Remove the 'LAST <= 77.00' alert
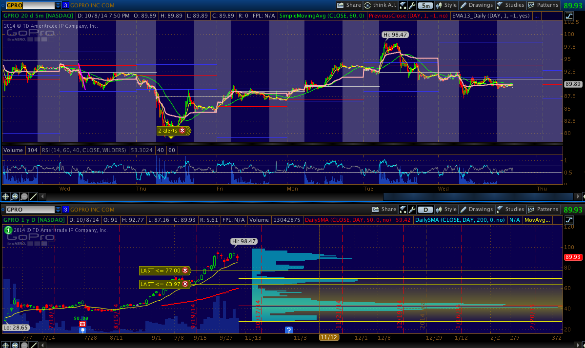This screenshot has width=585, height=348. pyautogui.click(x=185, y=270)
